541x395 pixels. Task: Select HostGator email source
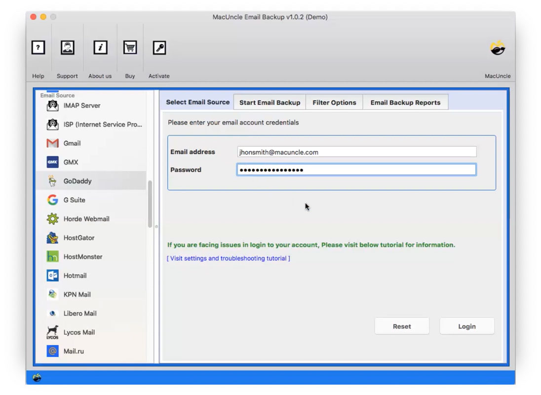click(x=78, y=238)
